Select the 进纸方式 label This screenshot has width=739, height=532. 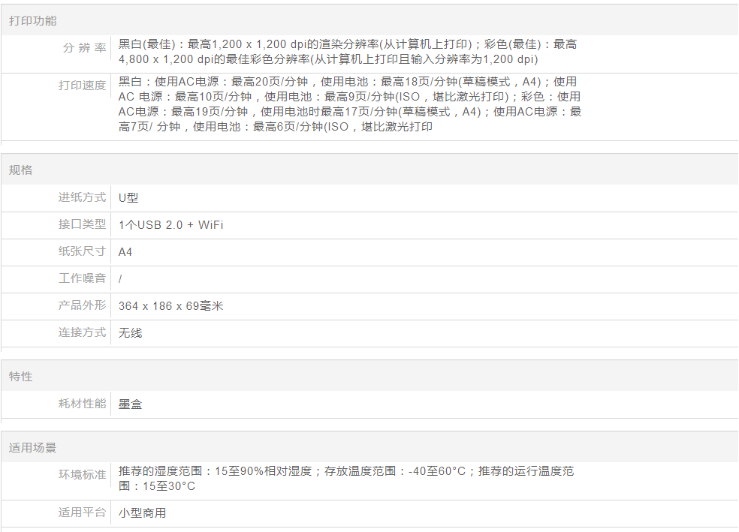click(82, 198)
